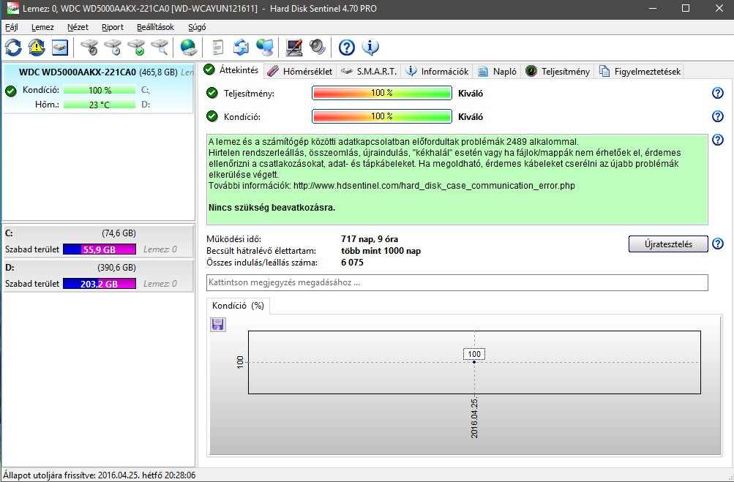
Task: Click the Kondíció 100 % gradient bar
Action: [382, 116]
